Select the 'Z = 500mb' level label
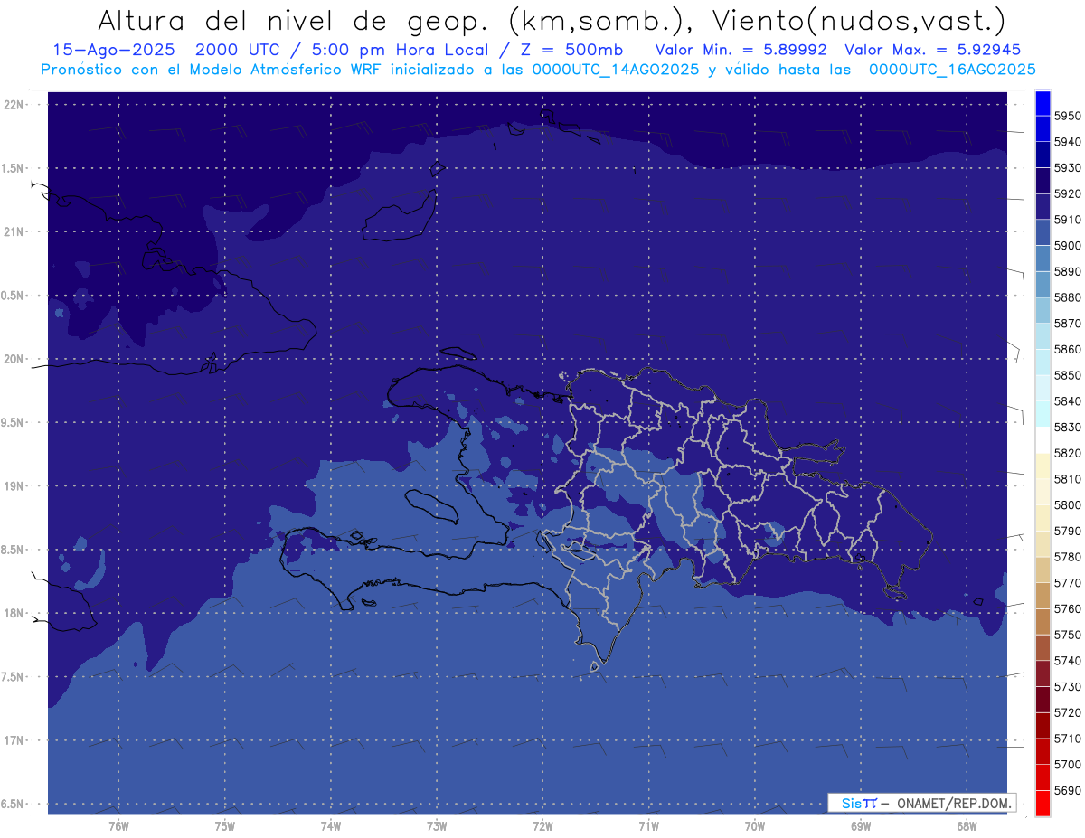Screen dimensions: 1085x838 [x=571, y=51]
